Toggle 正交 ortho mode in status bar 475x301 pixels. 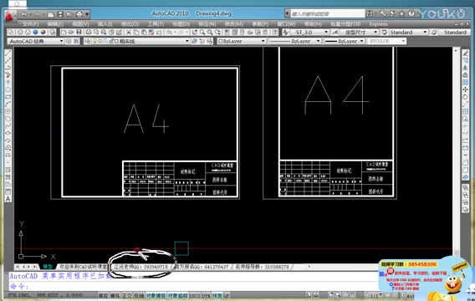(x=127, y=295)
